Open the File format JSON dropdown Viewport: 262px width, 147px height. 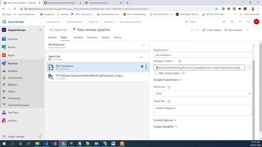click(x=203, y=94)
